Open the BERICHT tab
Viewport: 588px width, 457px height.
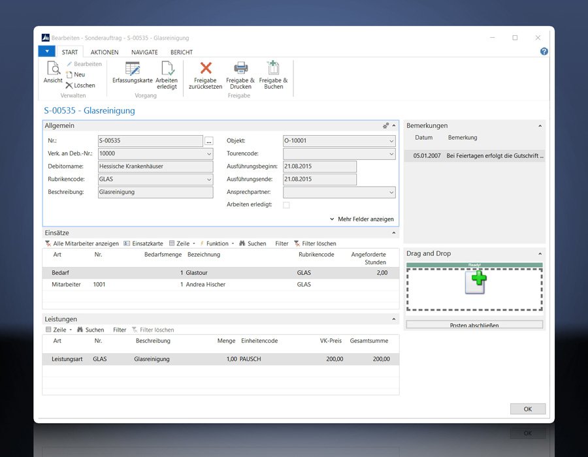181,52
